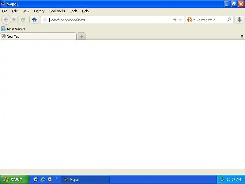This screenshot has height=184, width=245.
Task: Go forward with the forward arrow button
Action: tap(14, 20)
